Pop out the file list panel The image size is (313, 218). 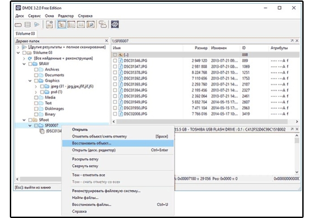tap(292, 41)
